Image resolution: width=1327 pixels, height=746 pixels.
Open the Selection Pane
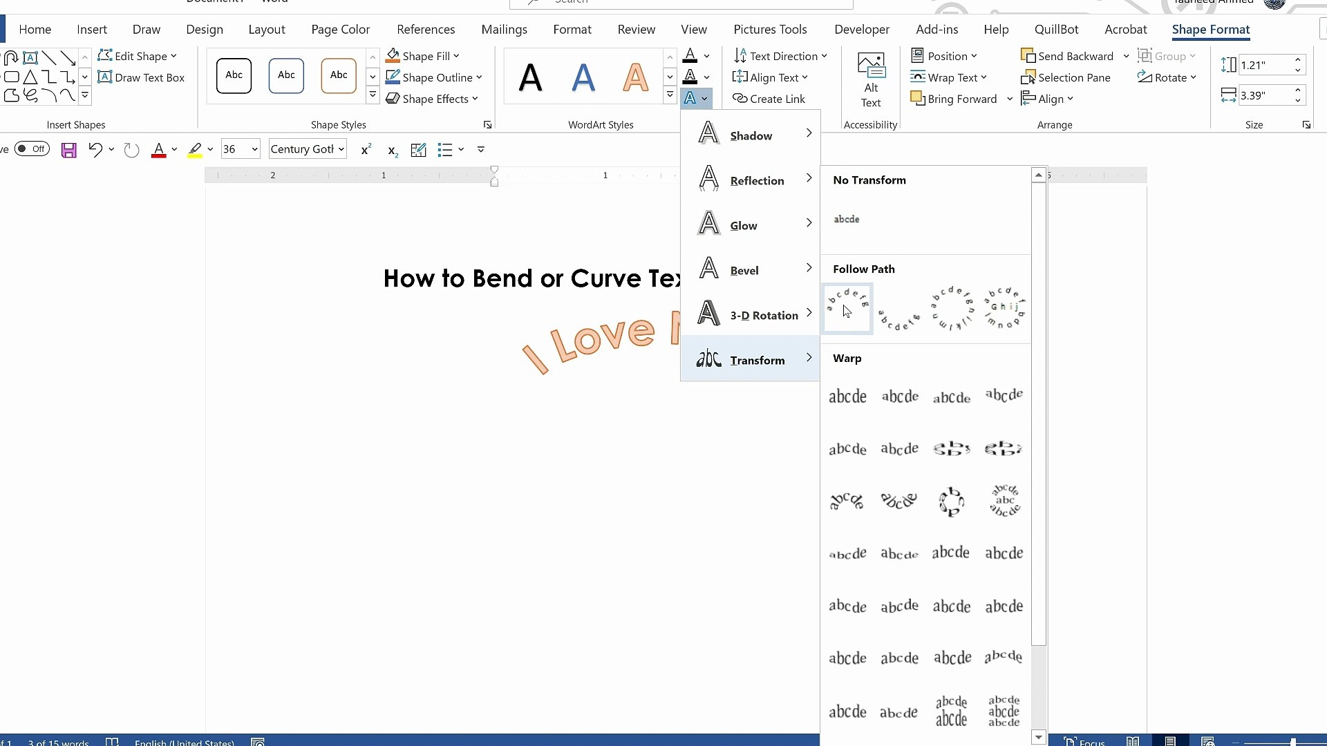pyautogui.click(x=1066, y=77)
